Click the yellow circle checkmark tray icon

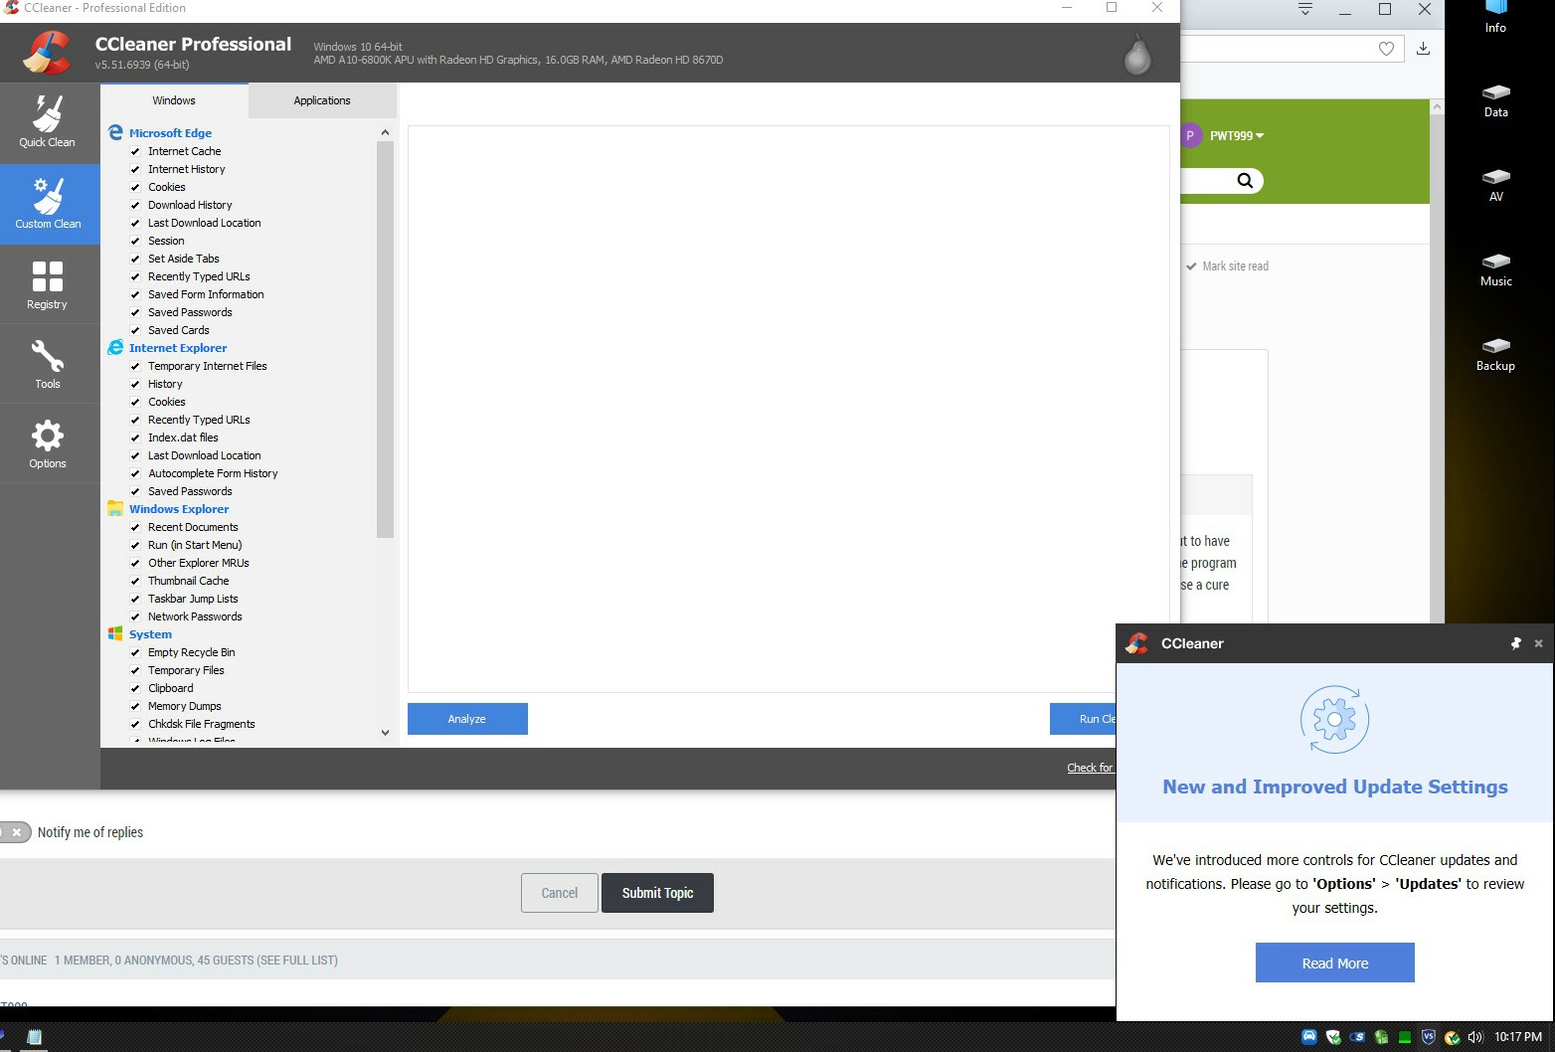pyautogui.click(x=1452, y=1037)
